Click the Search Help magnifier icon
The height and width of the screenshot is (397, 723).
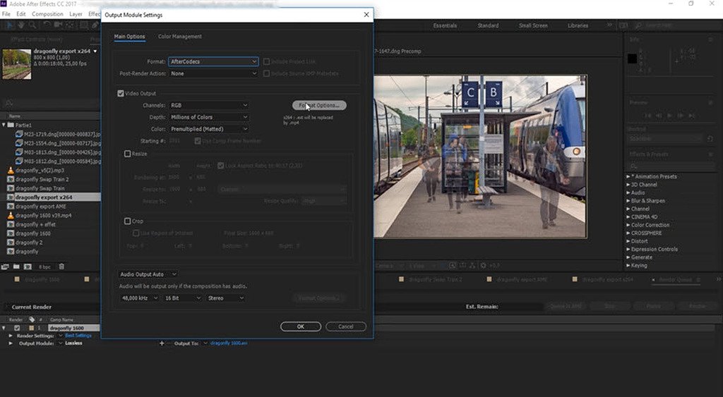638,26
